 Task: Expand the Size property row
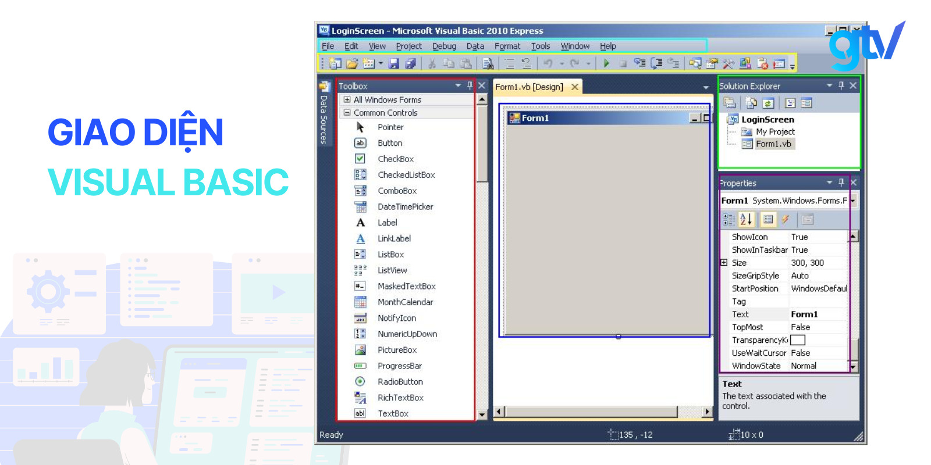pyautogui.click(x=724, y=262)
